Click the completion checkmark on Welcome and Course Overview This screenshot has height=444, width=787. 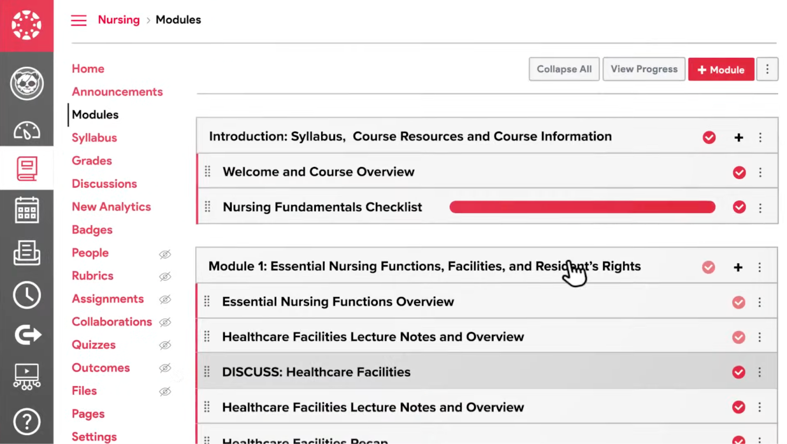(x=739, y=172)
